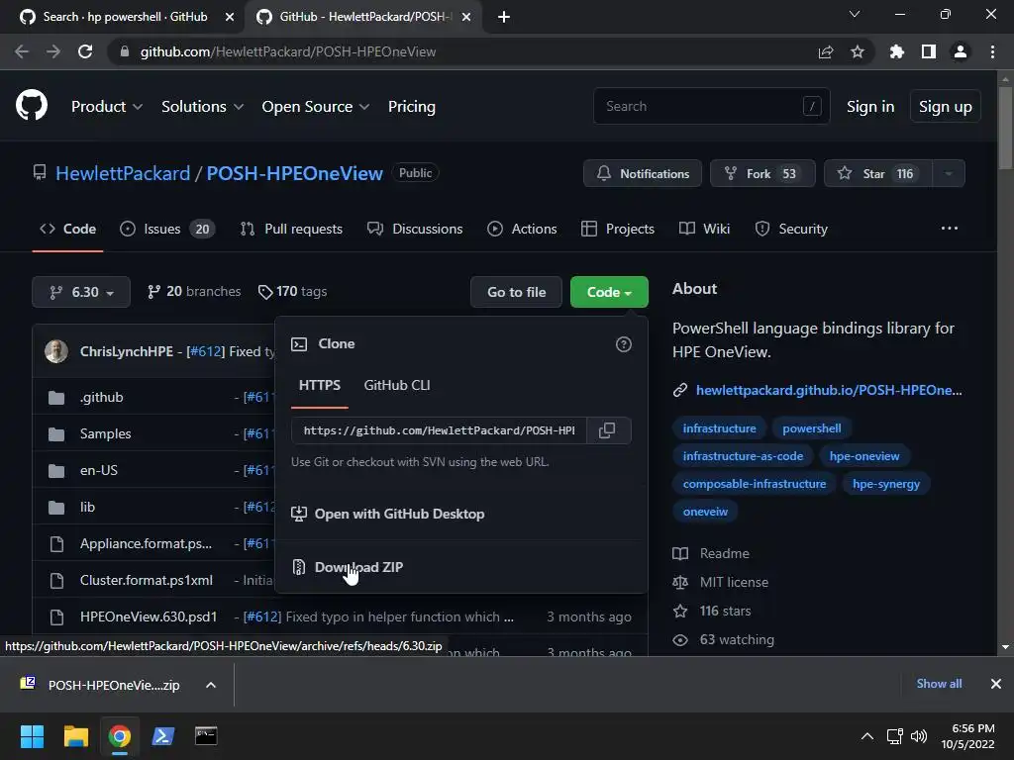Click the Notifications button
The image size is (1014, 760).
(x=642, y=173)
